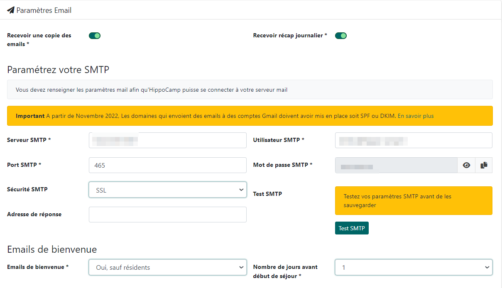502x288 pixels.
Task: Focus the empty Adresse de réponse field
Action: pos(167,215)
